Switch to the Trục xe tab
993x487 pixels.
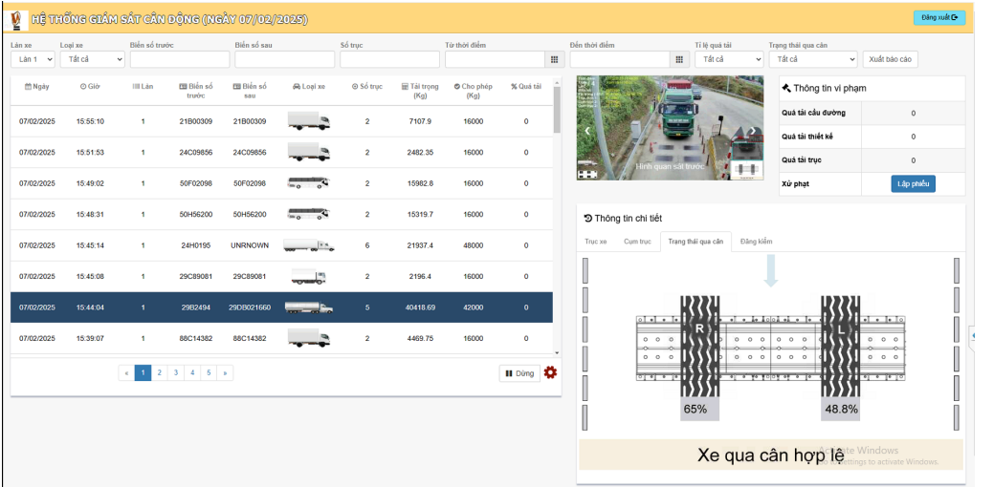(x=596, y=242)
